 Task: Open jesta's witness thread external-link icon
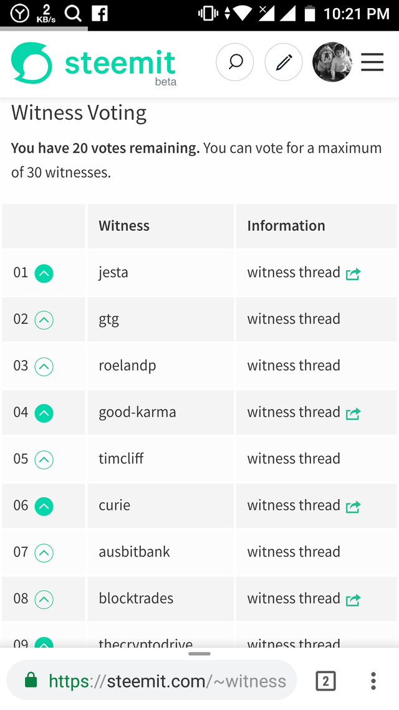click(x=353, y=273)
